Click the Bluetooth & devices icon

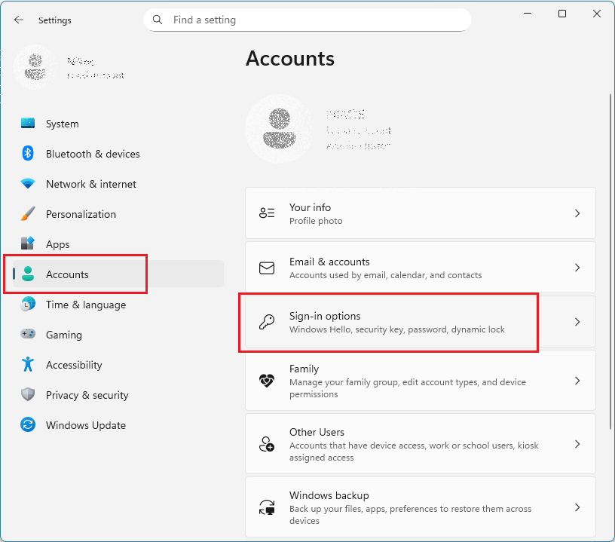(x=28, y=154)
